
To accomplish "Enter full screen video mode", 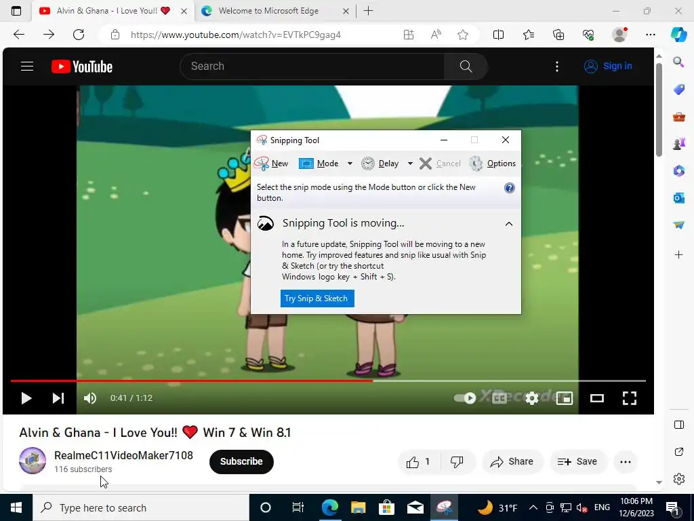I will pos(630,398).
